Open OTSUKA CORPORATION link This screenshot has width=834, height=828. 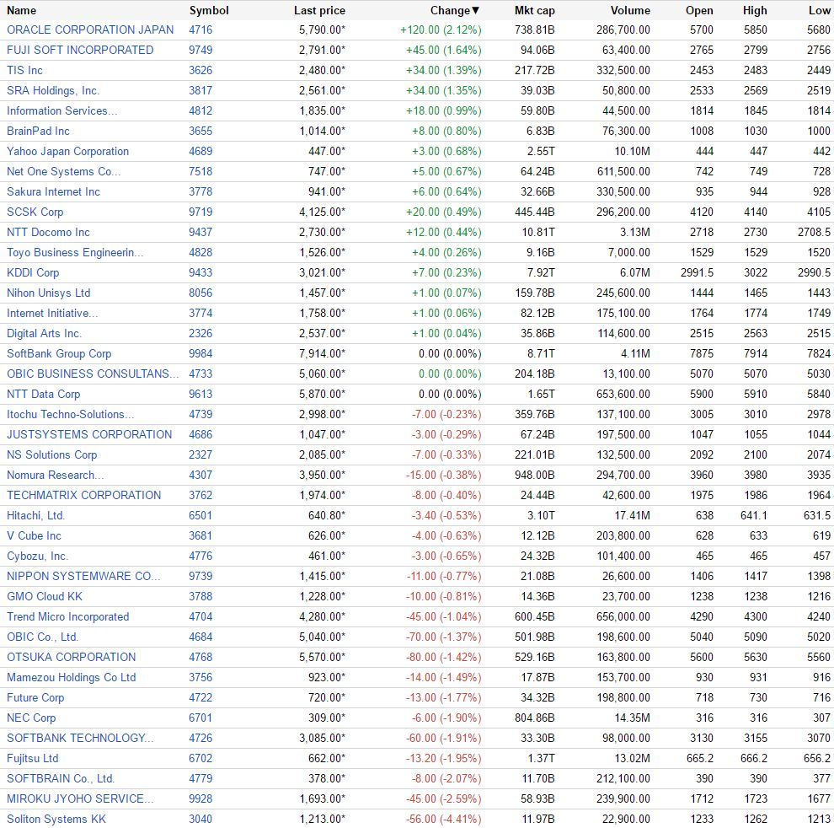click(x=72, y=657)
